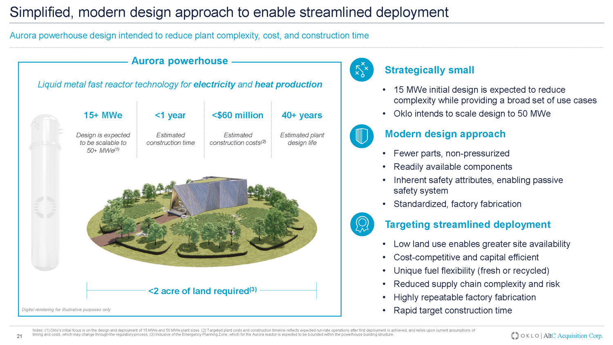Click the AltC Acquisition Corp. text in footer
613x345 pixels.
pos(573,336)
